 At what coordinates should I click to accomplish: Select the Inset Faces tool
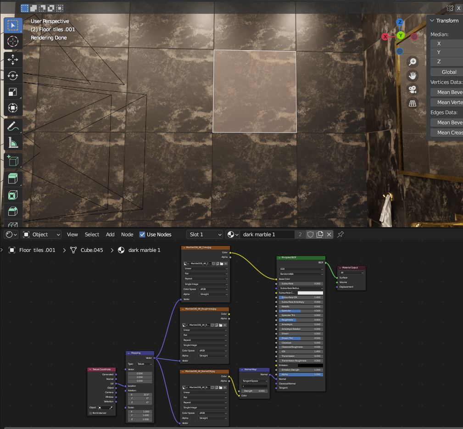[13, 195]
